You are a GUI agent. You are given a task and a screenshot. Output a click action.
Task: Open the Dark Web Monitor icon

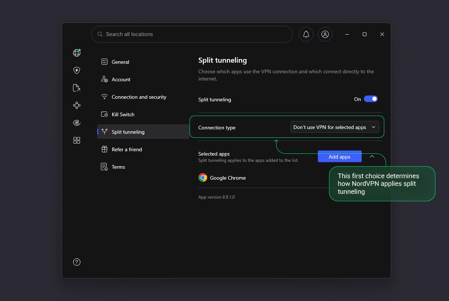click(x=77, y=123)
